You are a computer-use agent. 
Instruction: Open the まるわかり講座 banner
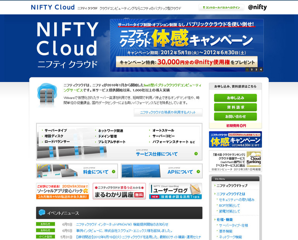coord(119,192)
